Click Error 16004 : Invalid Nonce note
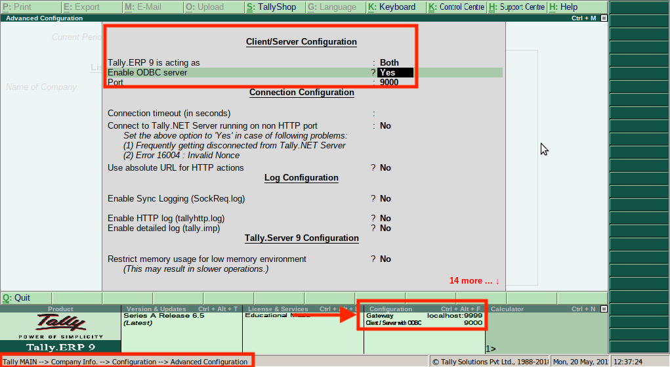Viewport: 670px width, 367px height. 181,155
